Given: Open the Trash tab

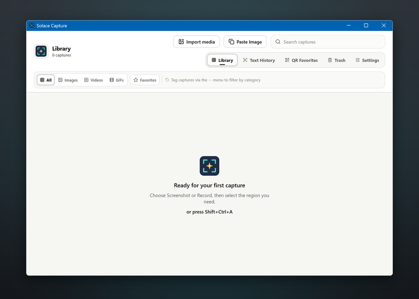Looking at the screenshot, I should coord(336,60).
